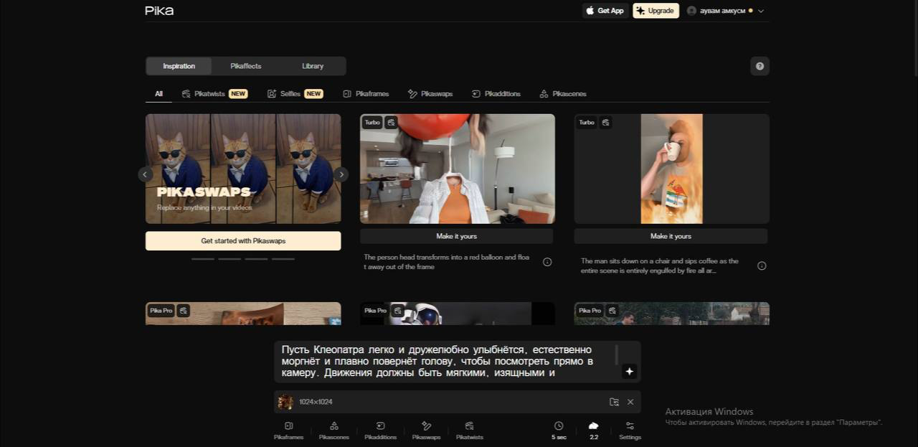918x447 pixels.
Task: Switch to the Inspiration tab
Action: pyautogui.click(x=179, y=66)
